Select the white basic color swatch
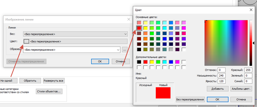 [x=184, y=50]
